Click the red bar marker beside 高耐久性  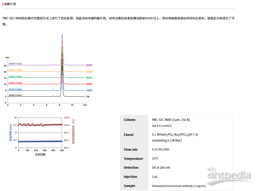[3, 4]
